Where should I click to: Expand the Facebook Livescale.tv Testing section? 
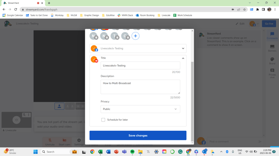coord(138,48)
